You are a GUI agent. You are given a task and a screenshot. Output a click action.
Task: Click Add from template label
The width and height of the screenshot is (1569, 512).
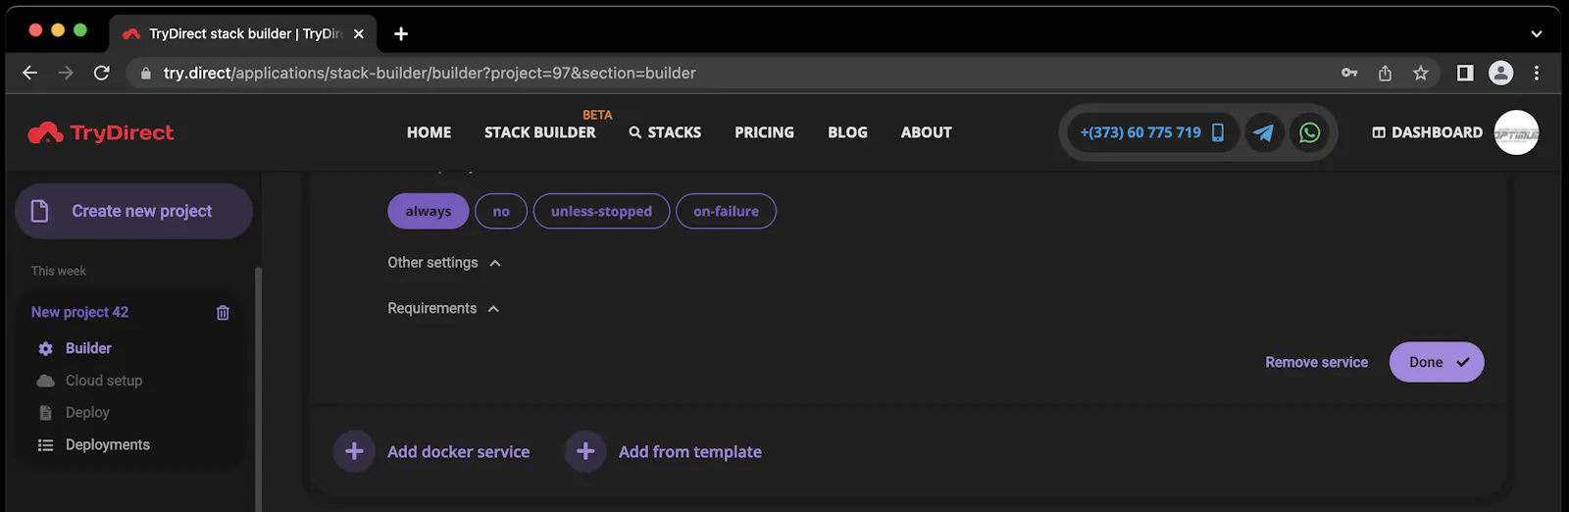689,451
